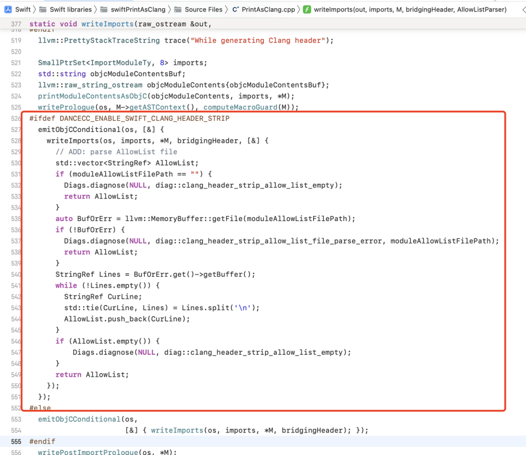Click the green function icon before writeImports

coord(307,9)
